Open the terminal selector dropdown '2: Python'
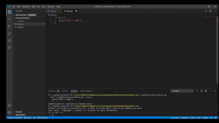Viewport: 219px width, 123px height. [182, 91]
